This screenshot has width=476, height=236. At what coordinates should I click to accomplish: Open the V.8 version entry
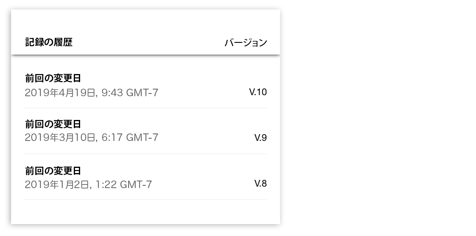point(261,183)
